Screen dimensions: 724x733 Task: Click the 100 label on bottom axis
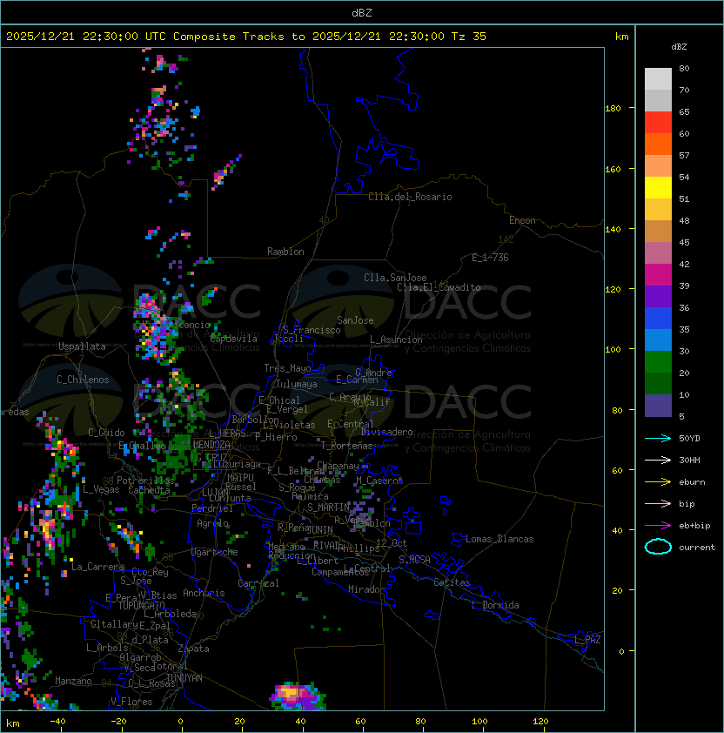coord(479,722)
